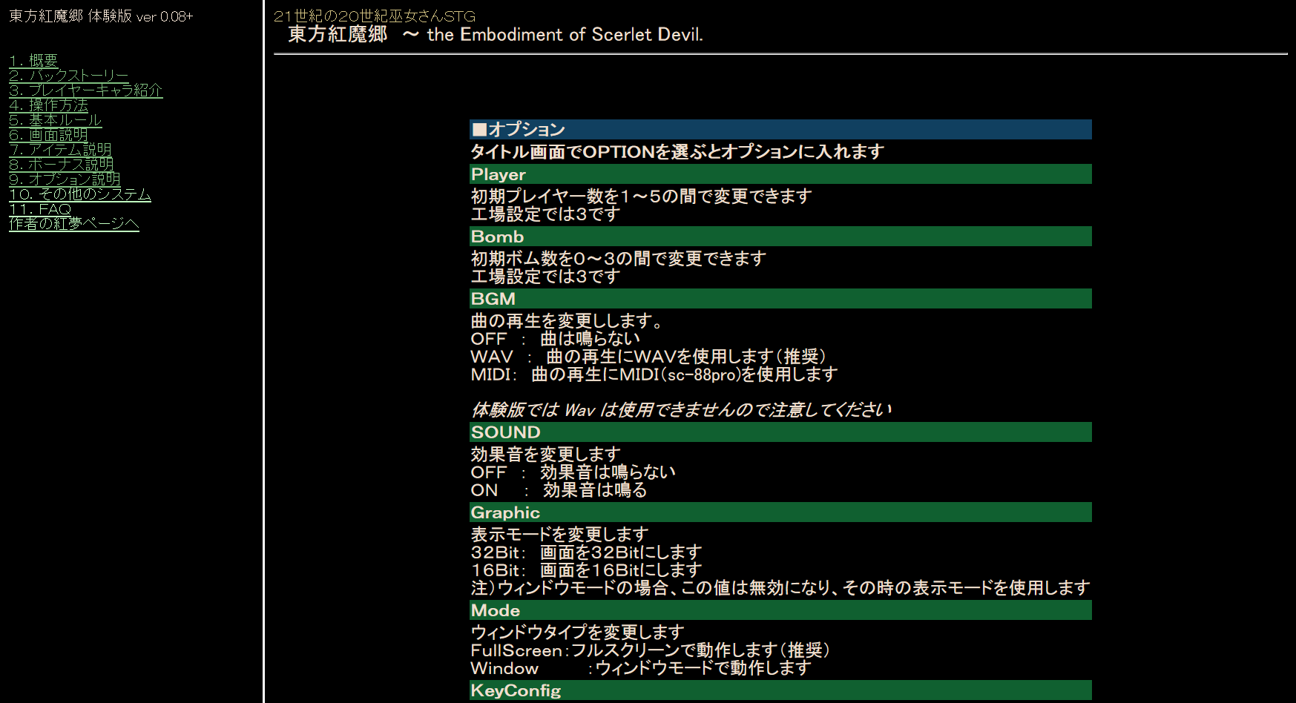This screenshot has width=1296, height=703.
Task: Click the line OFF : 効果音は鳴らない
Action: tap(573, 472)
